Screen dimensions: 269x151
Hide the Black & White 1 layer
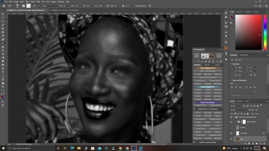[x=231, y=122]
